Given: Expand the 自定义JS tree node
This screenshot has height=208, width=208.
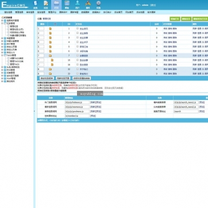Looking at the screenshot, I should (x=2, y=52).
